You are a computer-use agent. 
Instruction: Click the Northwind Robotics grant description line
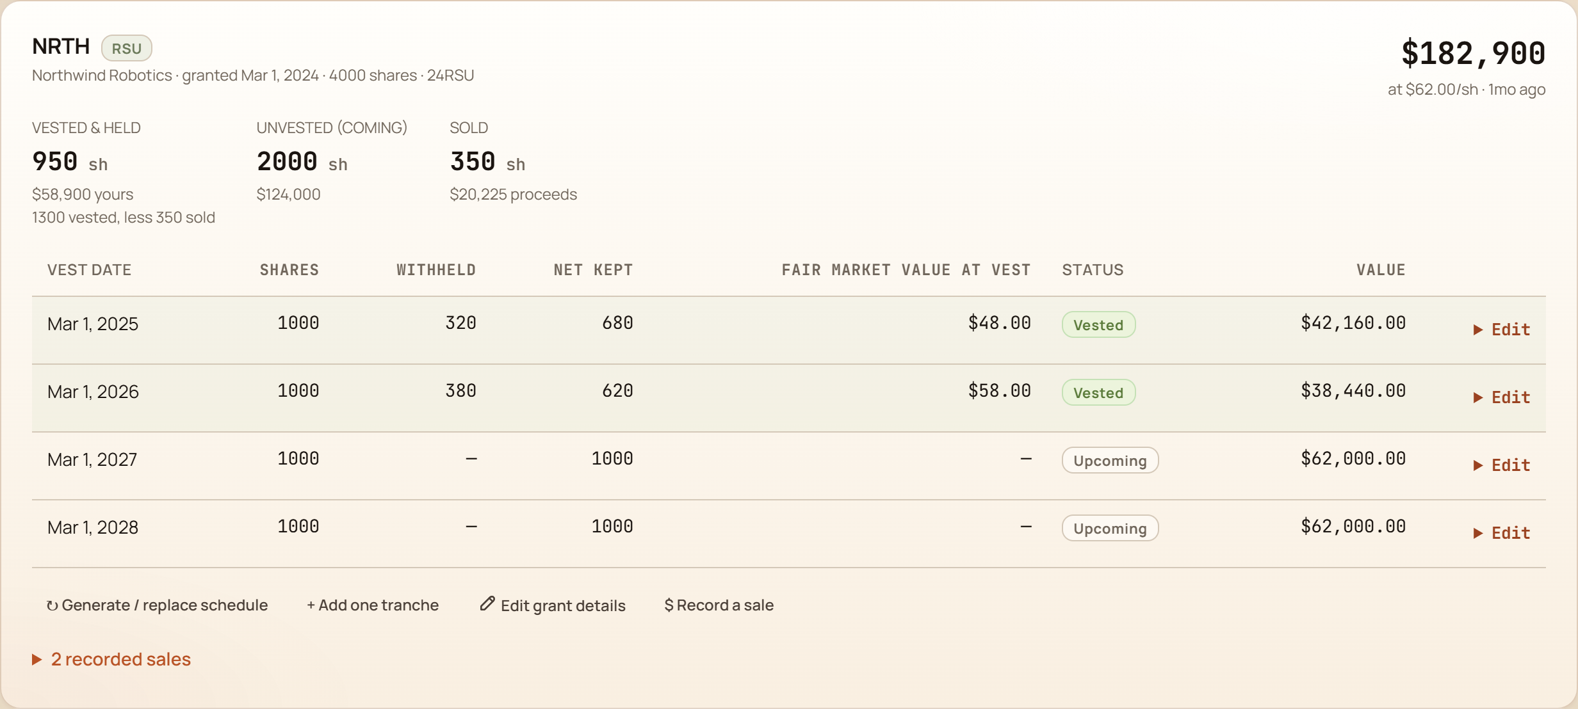[x=253, y=76]
